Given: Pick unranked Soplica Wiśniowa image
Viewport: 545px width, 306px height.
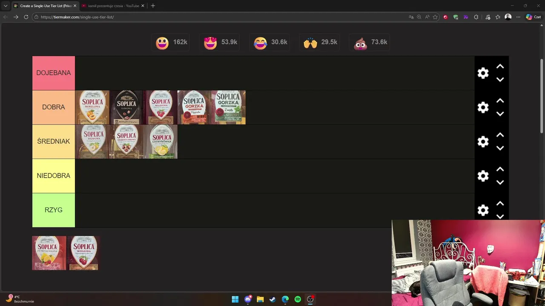Looking at the screenshot, I should pos(83,253).
